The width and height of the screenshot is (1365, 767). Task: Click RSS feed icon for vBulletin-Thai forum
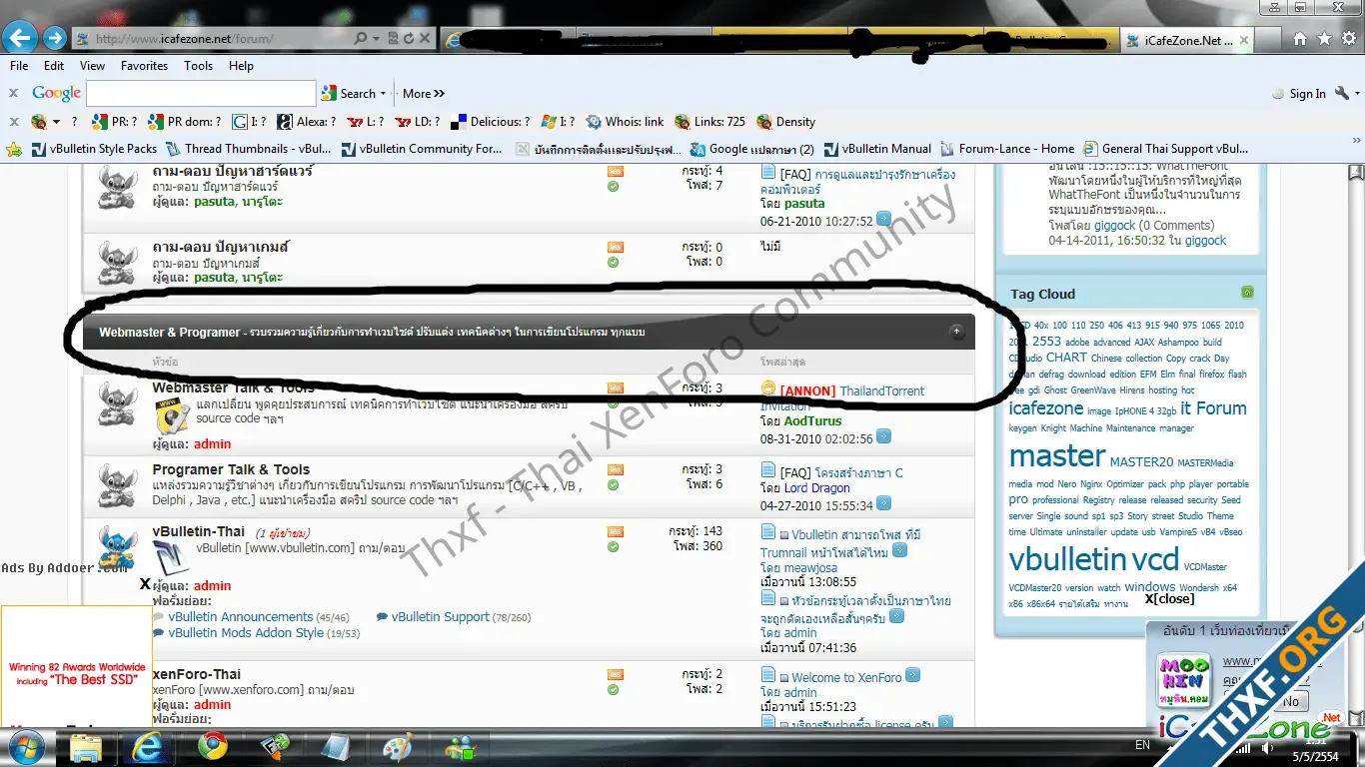(615, 531)
